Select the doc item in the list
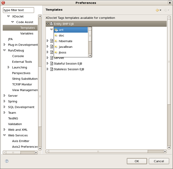Image resolution: width=173 pixels, height=169 pixels. pos(61,36)
